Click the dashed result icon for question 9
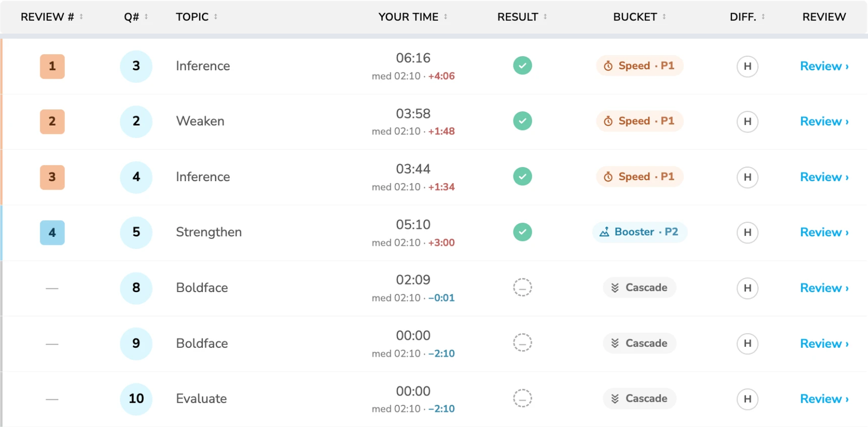This screenshot has width=868, height=427. point(522,343)
